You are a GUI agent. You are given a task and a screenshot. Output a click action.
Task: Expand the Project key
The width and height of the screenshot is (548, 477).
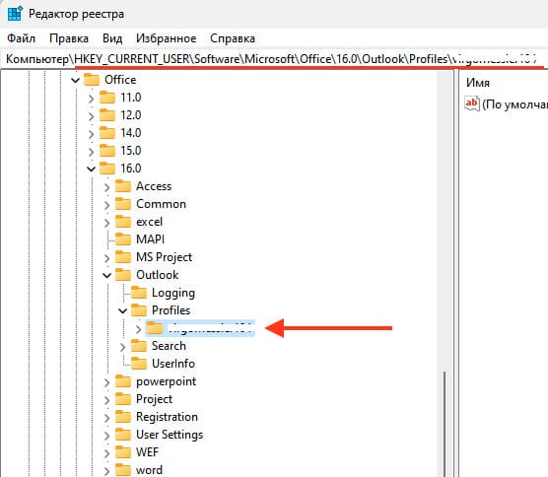(107, 400)
